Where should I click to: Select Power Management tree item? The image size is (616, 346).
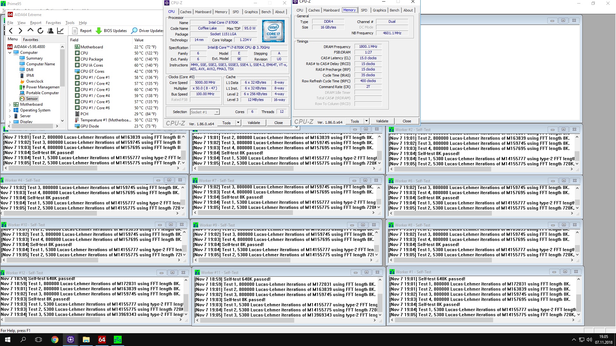click(x=39, y=87)
